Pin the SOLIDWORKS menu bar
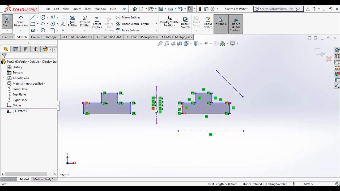 coord(124,9)
